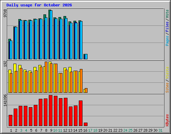The image size is (171, 134).
Task: Select the red KBytes bar for day 7
Action: pos(40,112)
